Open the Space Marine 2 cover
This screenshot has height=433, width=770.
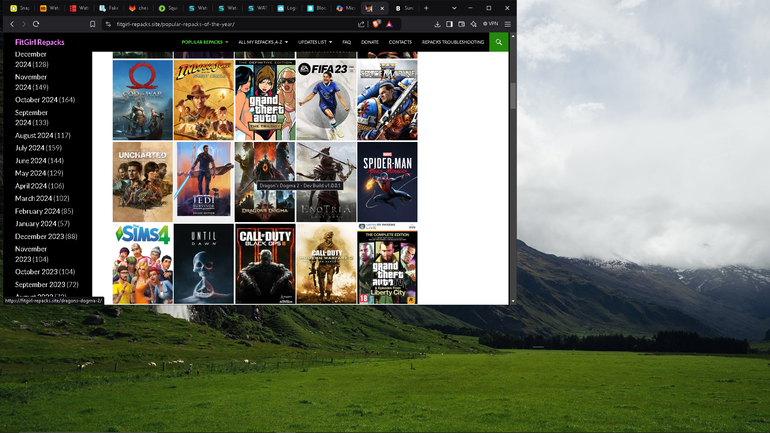point(387,100)
